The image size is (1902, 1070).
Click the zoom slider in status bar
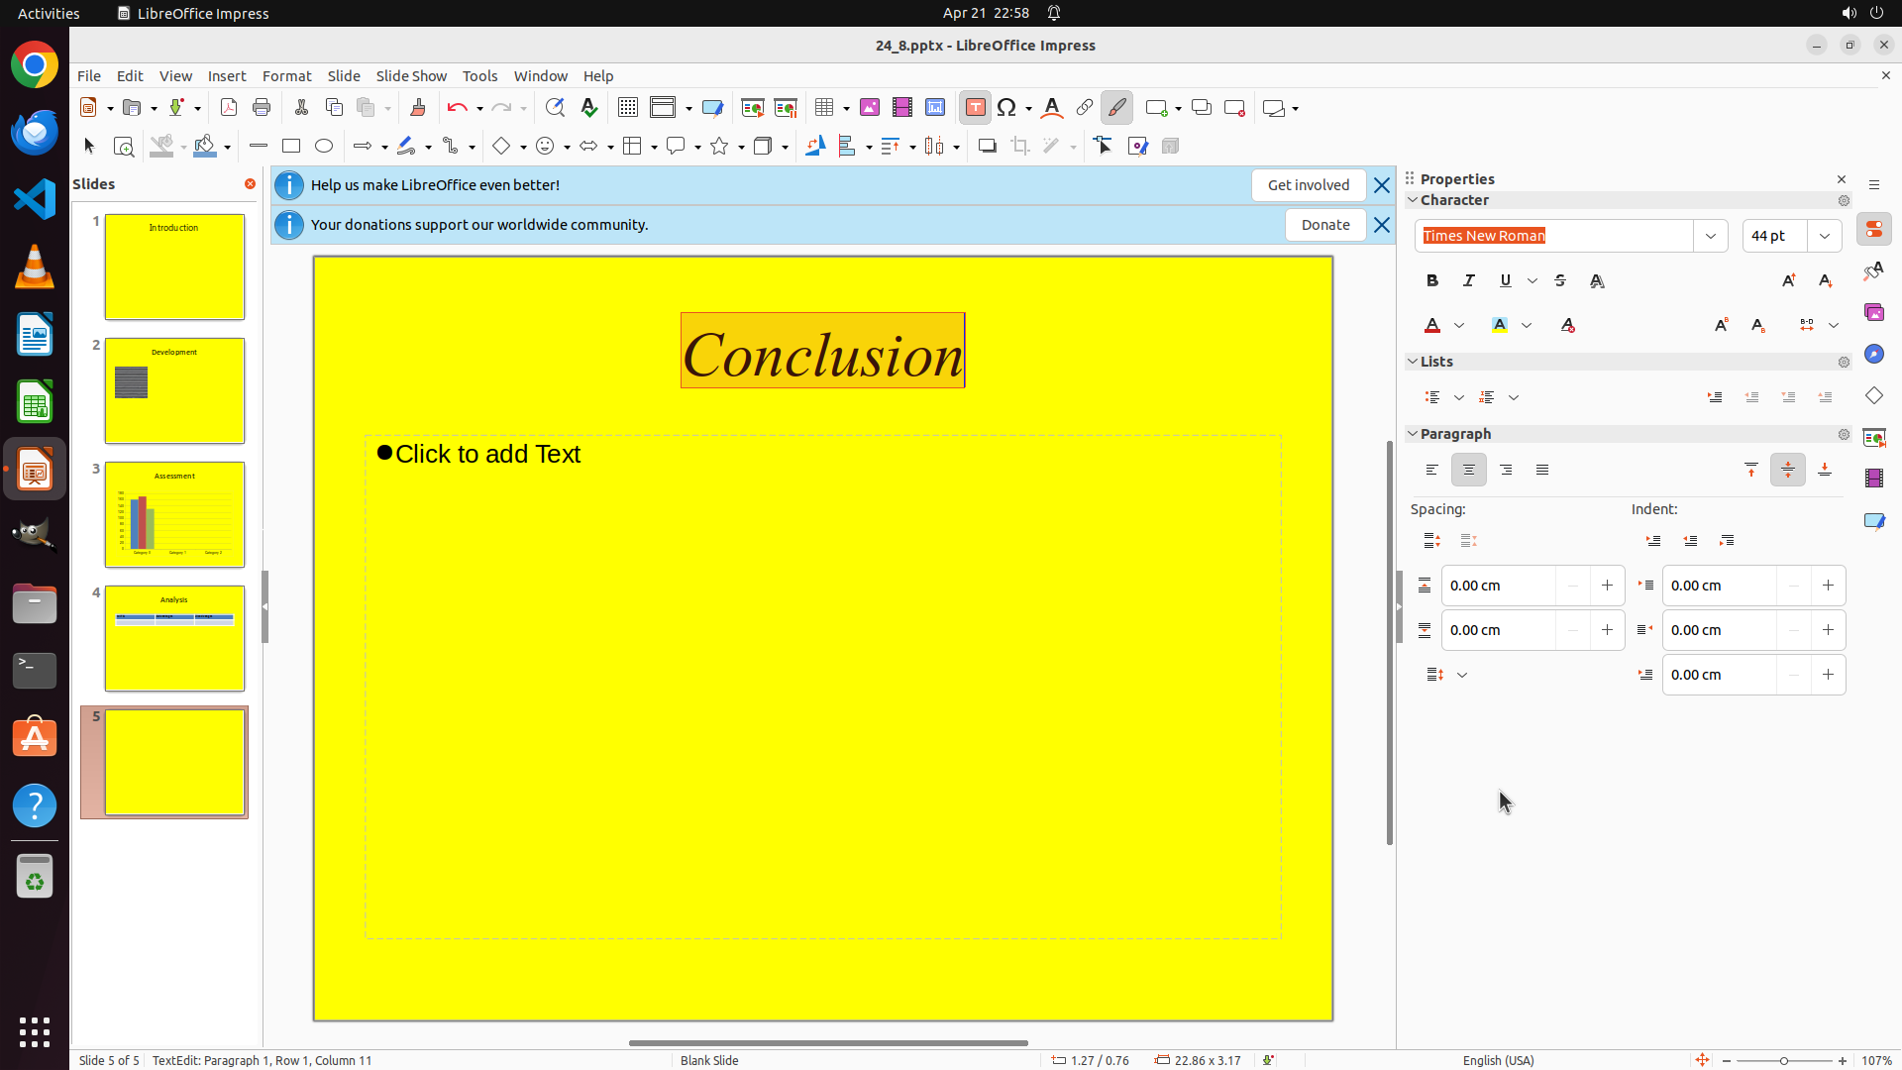1783,1061
